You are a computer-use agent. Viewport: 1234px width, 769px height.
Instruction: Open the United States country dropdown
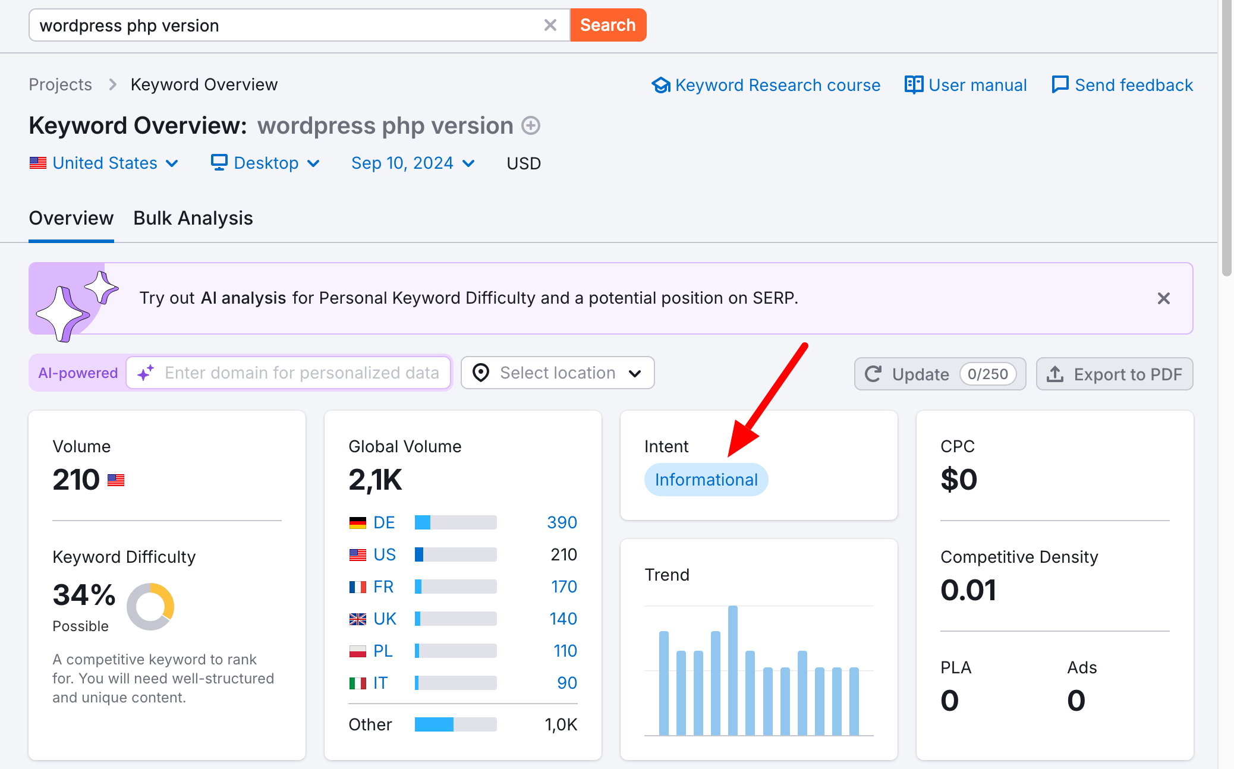point(105,163)
